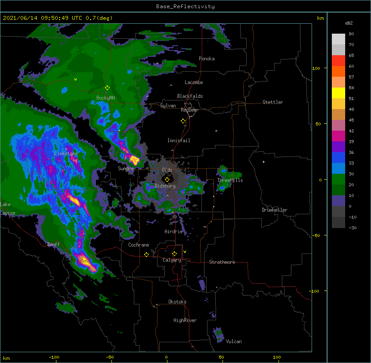Pick the bright yellow 51-54 dBZ swatch
The height and width of the screenshot is (363, 371).
pyautogui.click(x=338, y=93)
